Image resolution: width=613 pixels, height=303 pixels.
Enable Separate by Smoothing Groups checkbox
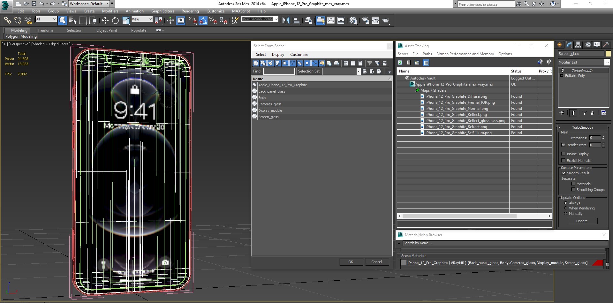[573, 190]
